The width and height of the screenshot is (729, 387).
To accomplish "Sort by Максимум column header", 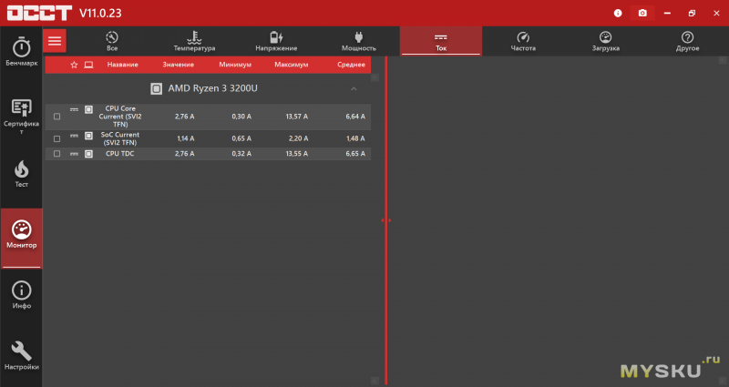I will tap(291, 65).
